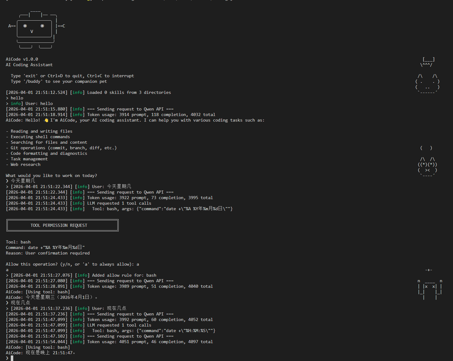Click the Tool: bash args line with '%H:%M:%S'
The width and height of the screenshot is (453, 361).
point(111,331)
